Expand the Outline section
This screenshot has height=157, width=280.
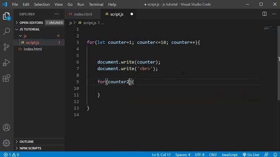(39, 141)
